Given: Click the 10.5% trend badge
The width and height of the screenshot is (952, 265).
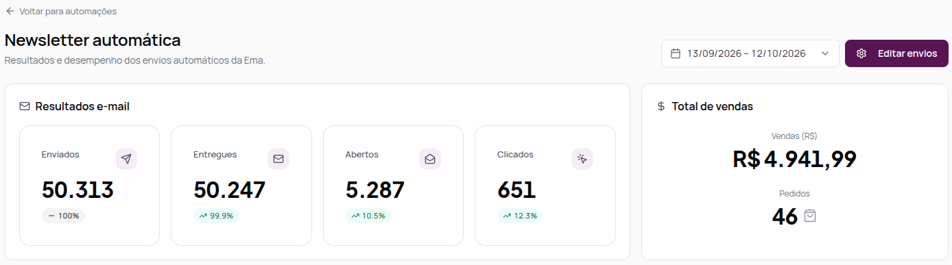Looking at the screenshot, I should pos(368,216).
